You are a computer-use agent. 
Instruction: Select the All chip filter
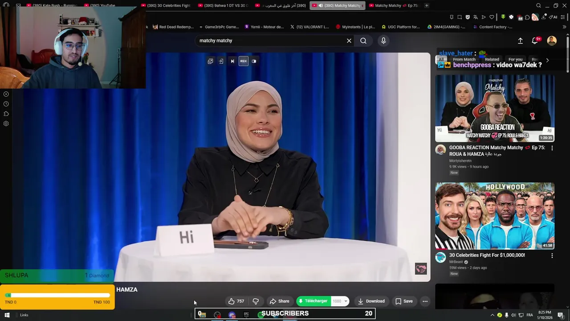[441, 59]
